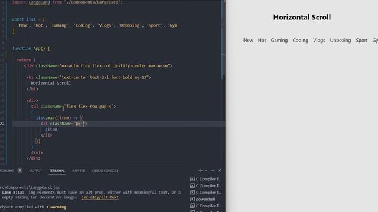Select the powershell terminal entry

tap(206, 199)
